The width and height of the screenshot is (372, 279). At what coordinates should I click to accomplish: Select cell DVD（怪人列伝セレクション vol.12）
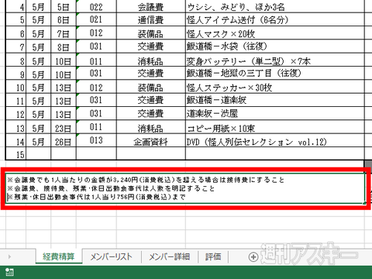pyautogui.click(x=275, y=140)
